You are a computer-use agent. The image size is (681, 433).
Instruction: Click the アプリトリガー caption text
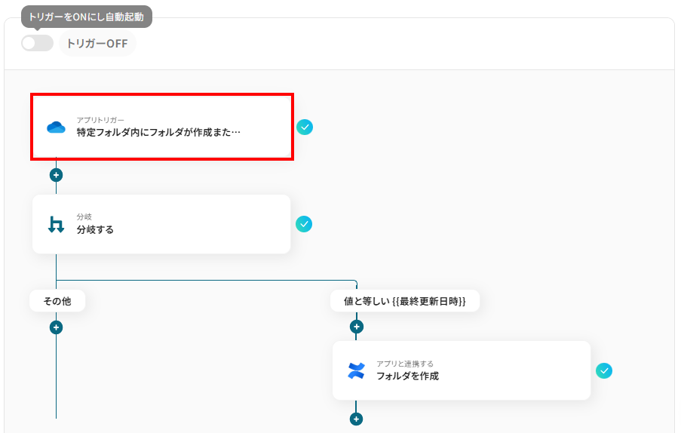[x=100, y=120]
